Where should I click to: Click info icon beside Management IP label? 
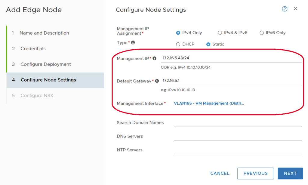click(155, 58)
